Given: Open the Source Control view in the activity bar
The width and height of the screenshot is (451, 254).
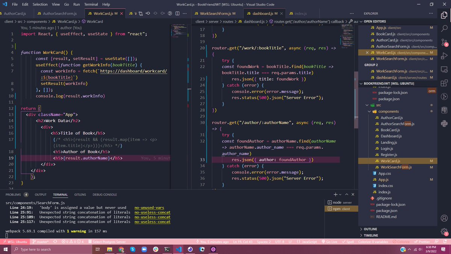Looking at the screenshot, I should 444,43.
